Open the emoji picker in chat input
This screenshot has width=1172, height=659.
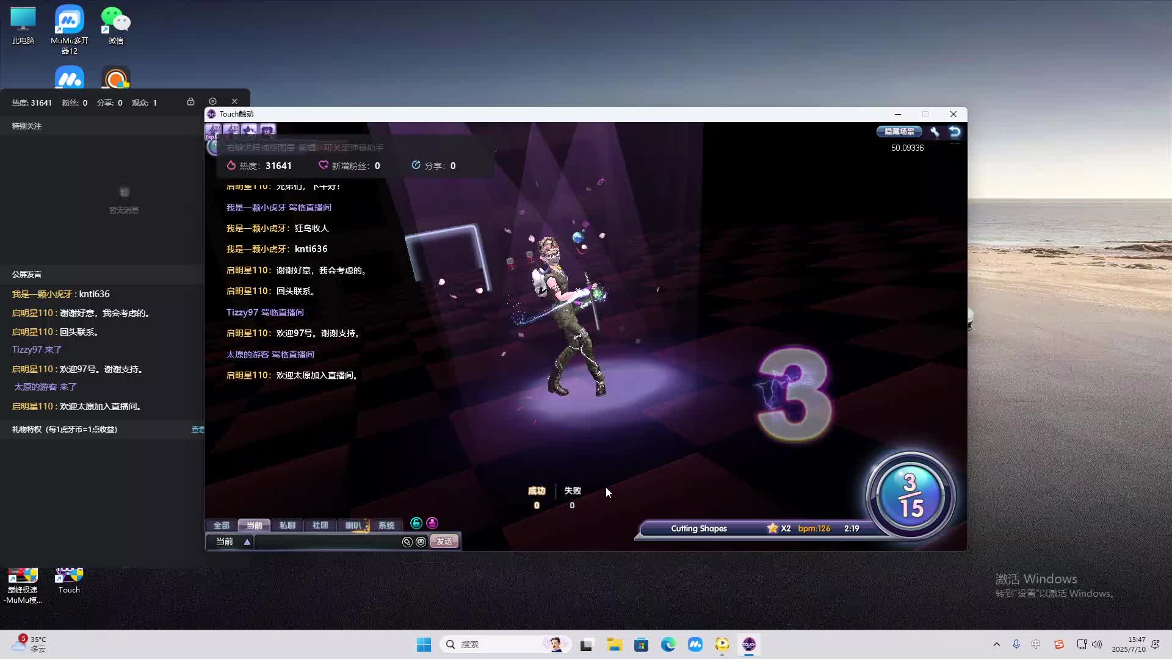tap(421, 542)
